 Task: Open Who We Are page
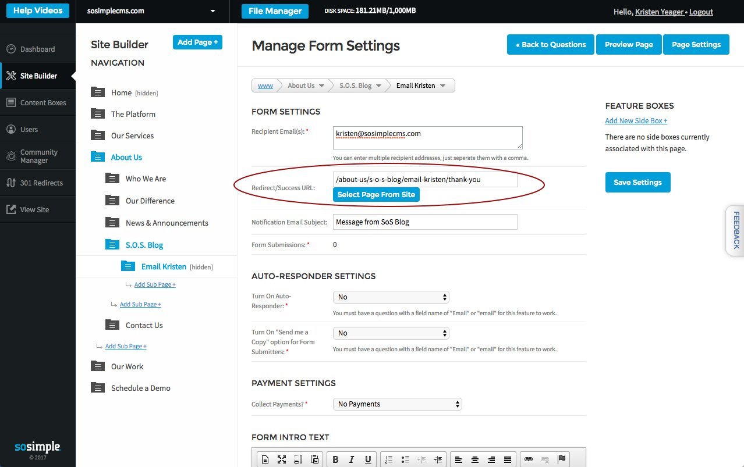(x=146, y=179)
